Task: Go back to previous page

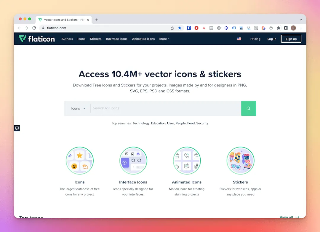Action: click(19, 28)
